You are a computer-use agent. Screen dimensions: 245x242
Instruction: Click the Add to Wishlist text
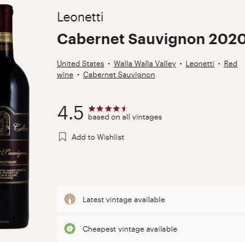98,137
